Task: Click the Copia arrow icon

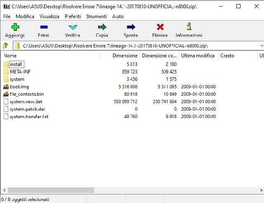Action: (102, 27)
